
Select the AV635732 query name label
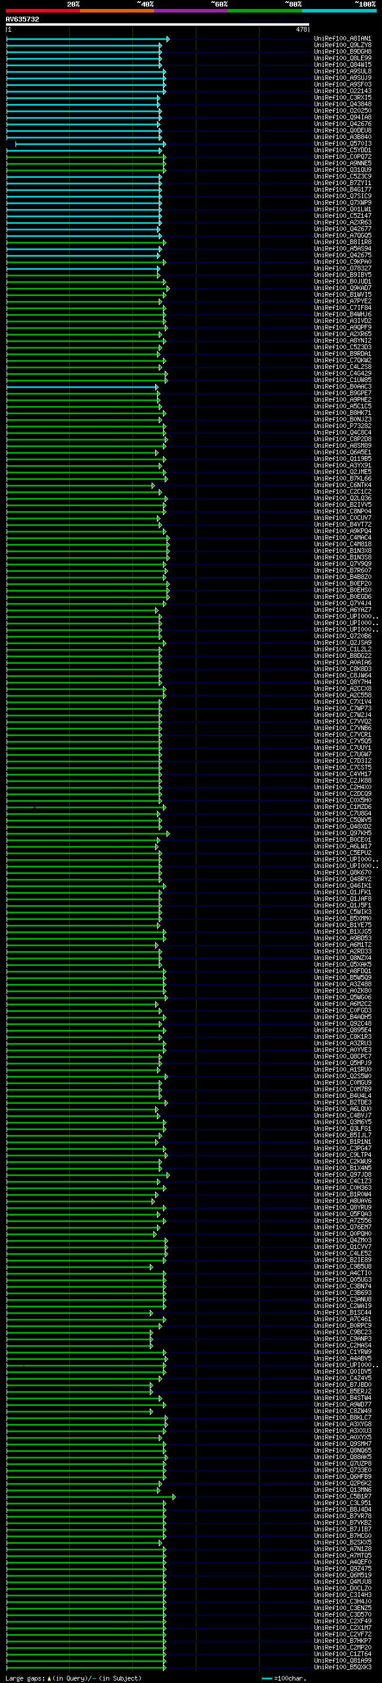(x=22, y=19)
